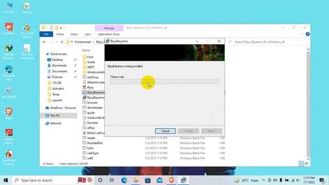The image size is (329, 185).
Task: Open Explorer help icon
Action: [x=307, y=34]
